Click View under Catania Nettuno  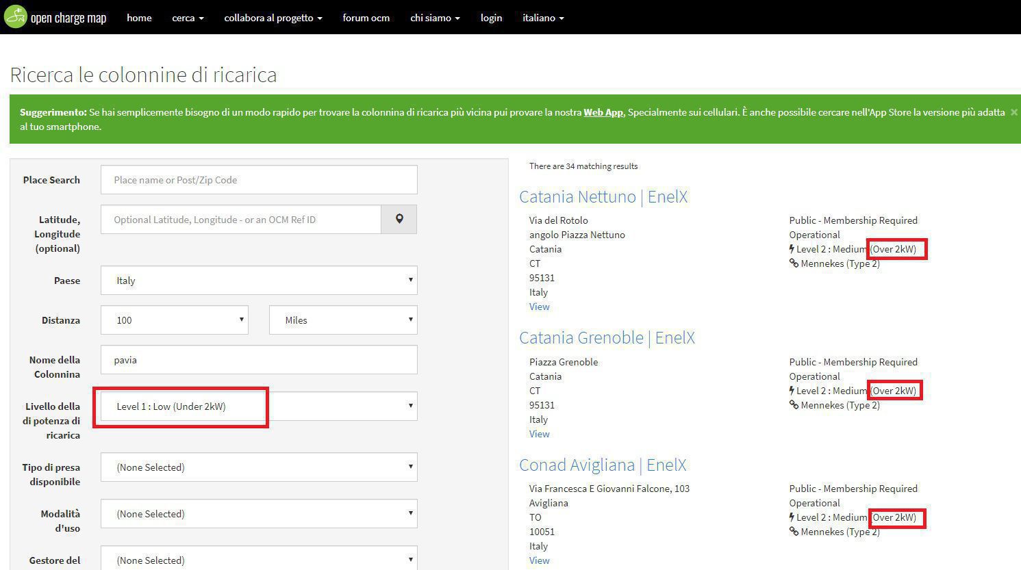(540, 307)
